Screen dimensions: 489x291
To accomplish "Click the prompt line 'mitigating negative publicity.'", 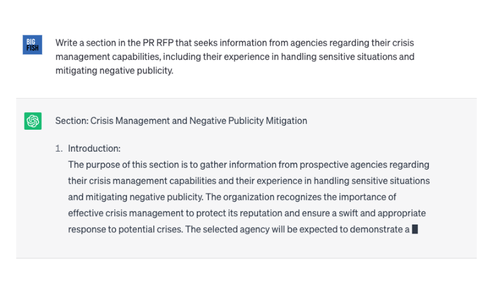I will tap(114, 70).
